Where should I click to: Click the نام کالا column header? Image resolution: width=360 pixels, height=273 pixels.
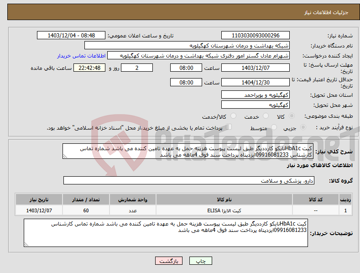coord(224,199)
